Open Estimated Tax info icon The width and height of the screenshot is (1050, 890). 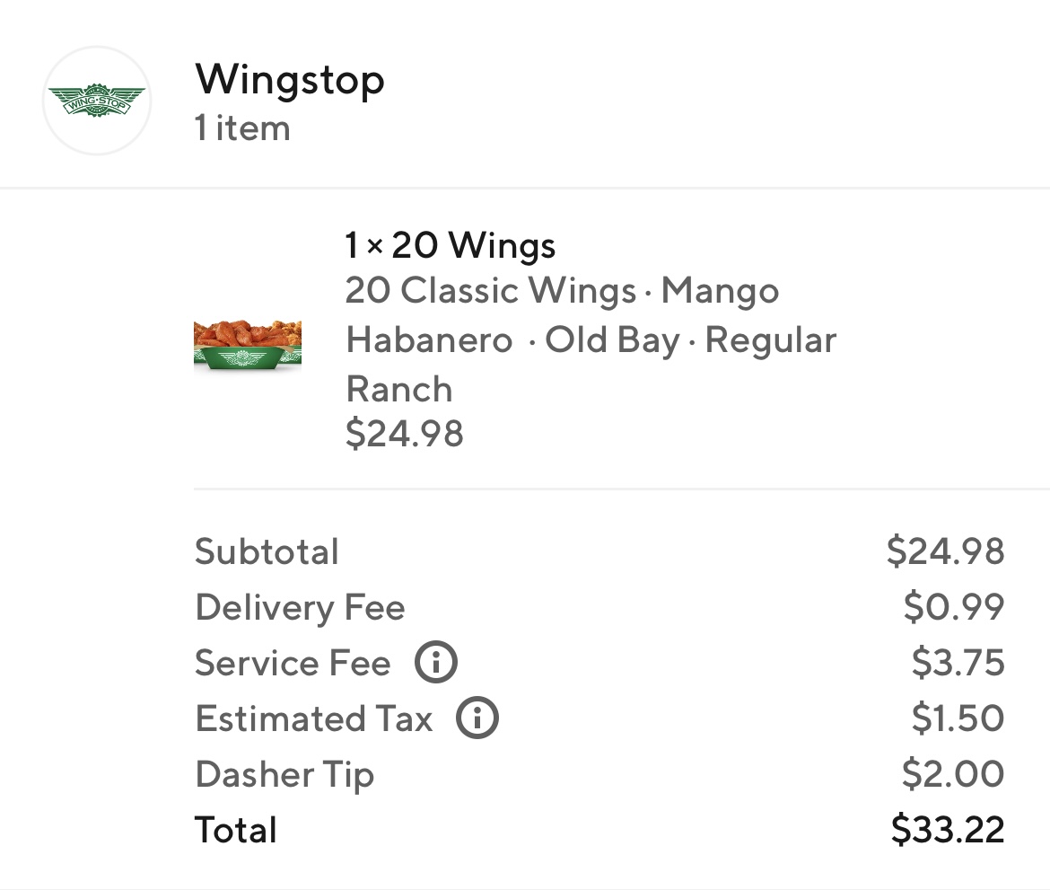pos(477,719)
